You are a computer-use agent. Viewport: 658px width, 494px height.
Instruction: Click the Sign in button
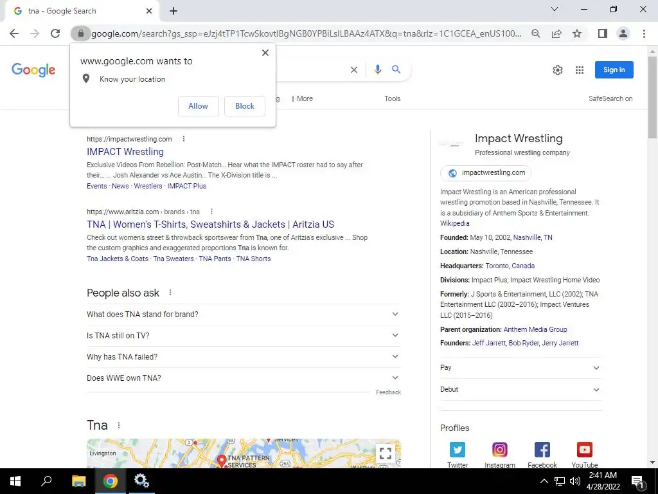pyautogui.click(x=614, y=69)
